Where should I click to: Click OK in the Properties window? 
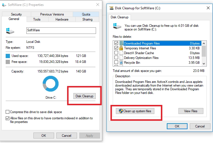coord(44,136)
